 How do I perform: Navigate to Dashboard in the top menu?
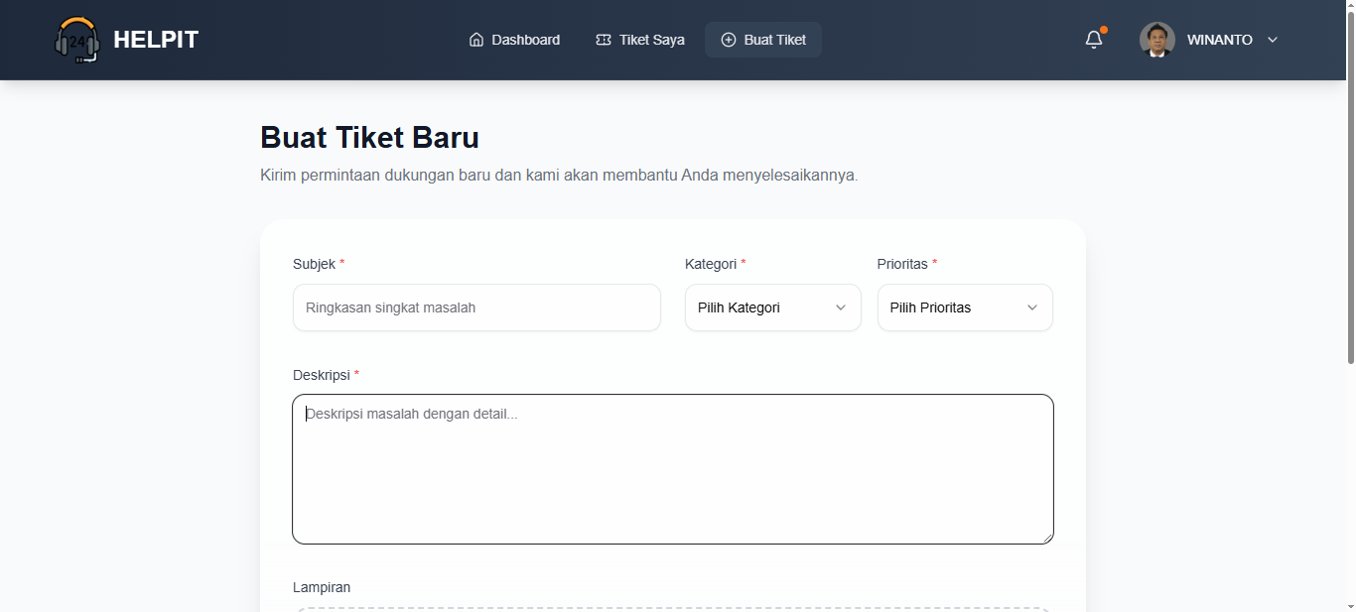(524, 40)
